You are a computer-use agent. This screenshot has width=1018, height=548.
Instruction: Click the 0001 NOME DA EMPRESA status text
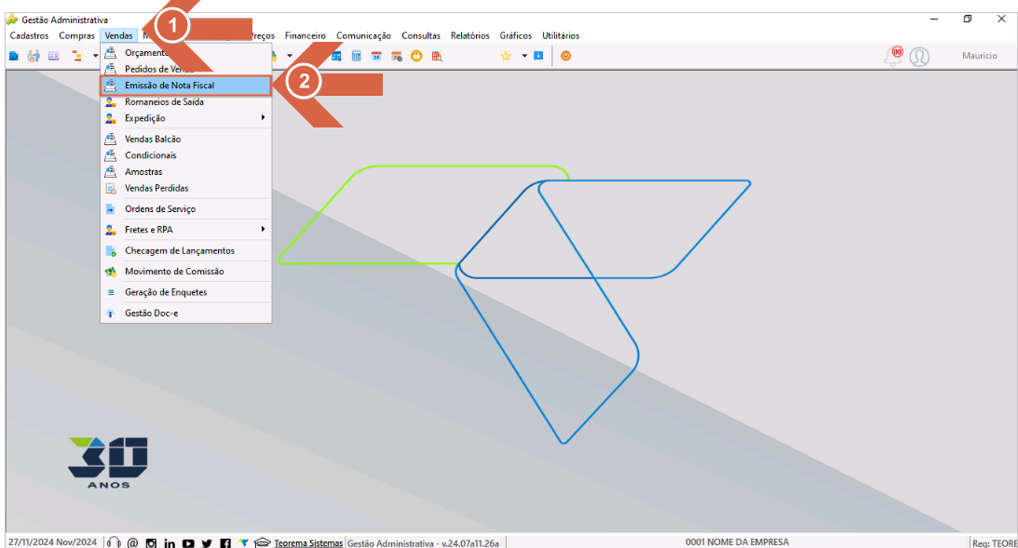click(x=737, y=542)
